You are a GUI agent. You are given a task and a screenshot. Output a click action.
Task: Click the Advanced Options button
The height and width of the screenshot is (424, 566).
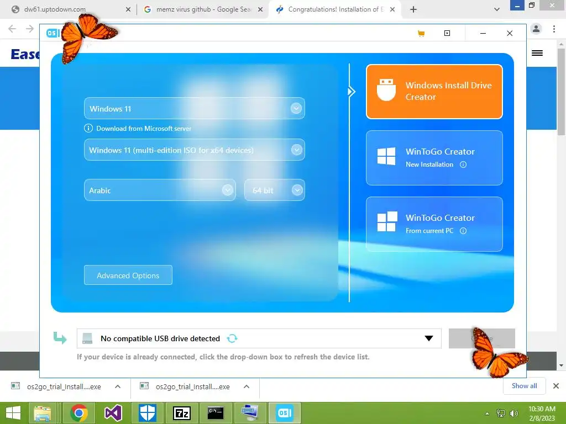128,275
